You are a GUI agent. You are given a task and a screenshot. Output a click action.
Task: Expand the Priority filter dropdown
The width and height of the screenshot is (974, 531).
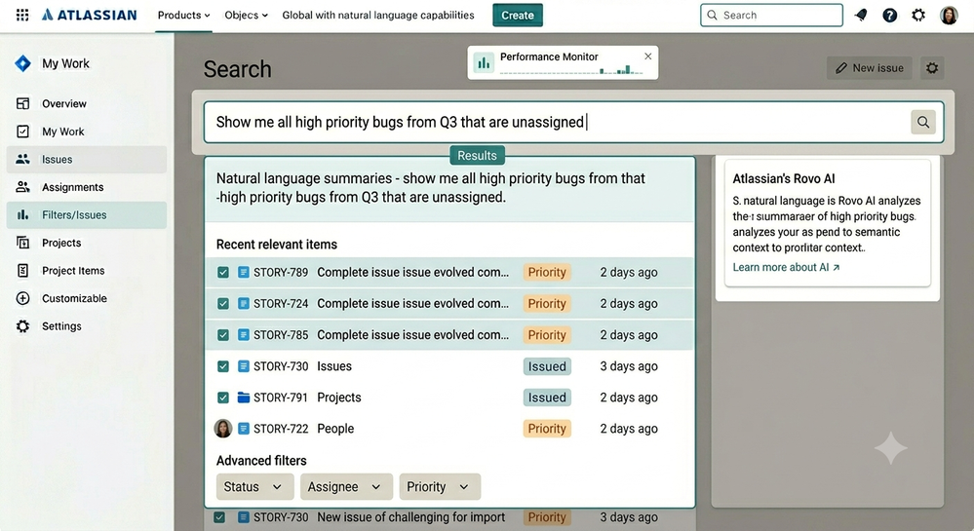coord(440,487)
